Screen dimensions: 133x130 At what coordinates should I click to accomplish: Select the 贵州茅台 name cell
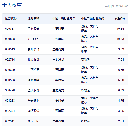click(x=33, y=49)
